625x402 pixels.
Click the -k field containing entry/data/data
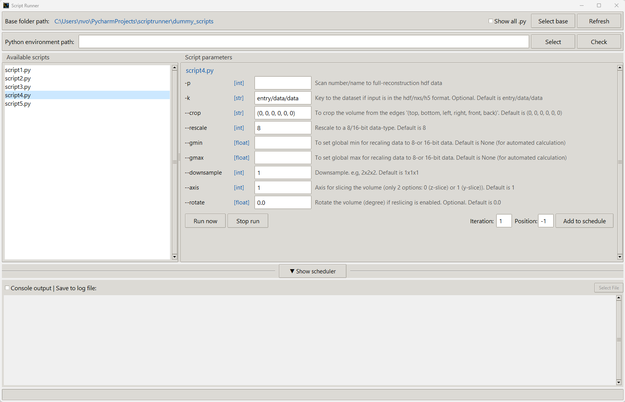(x=283, y=98)
